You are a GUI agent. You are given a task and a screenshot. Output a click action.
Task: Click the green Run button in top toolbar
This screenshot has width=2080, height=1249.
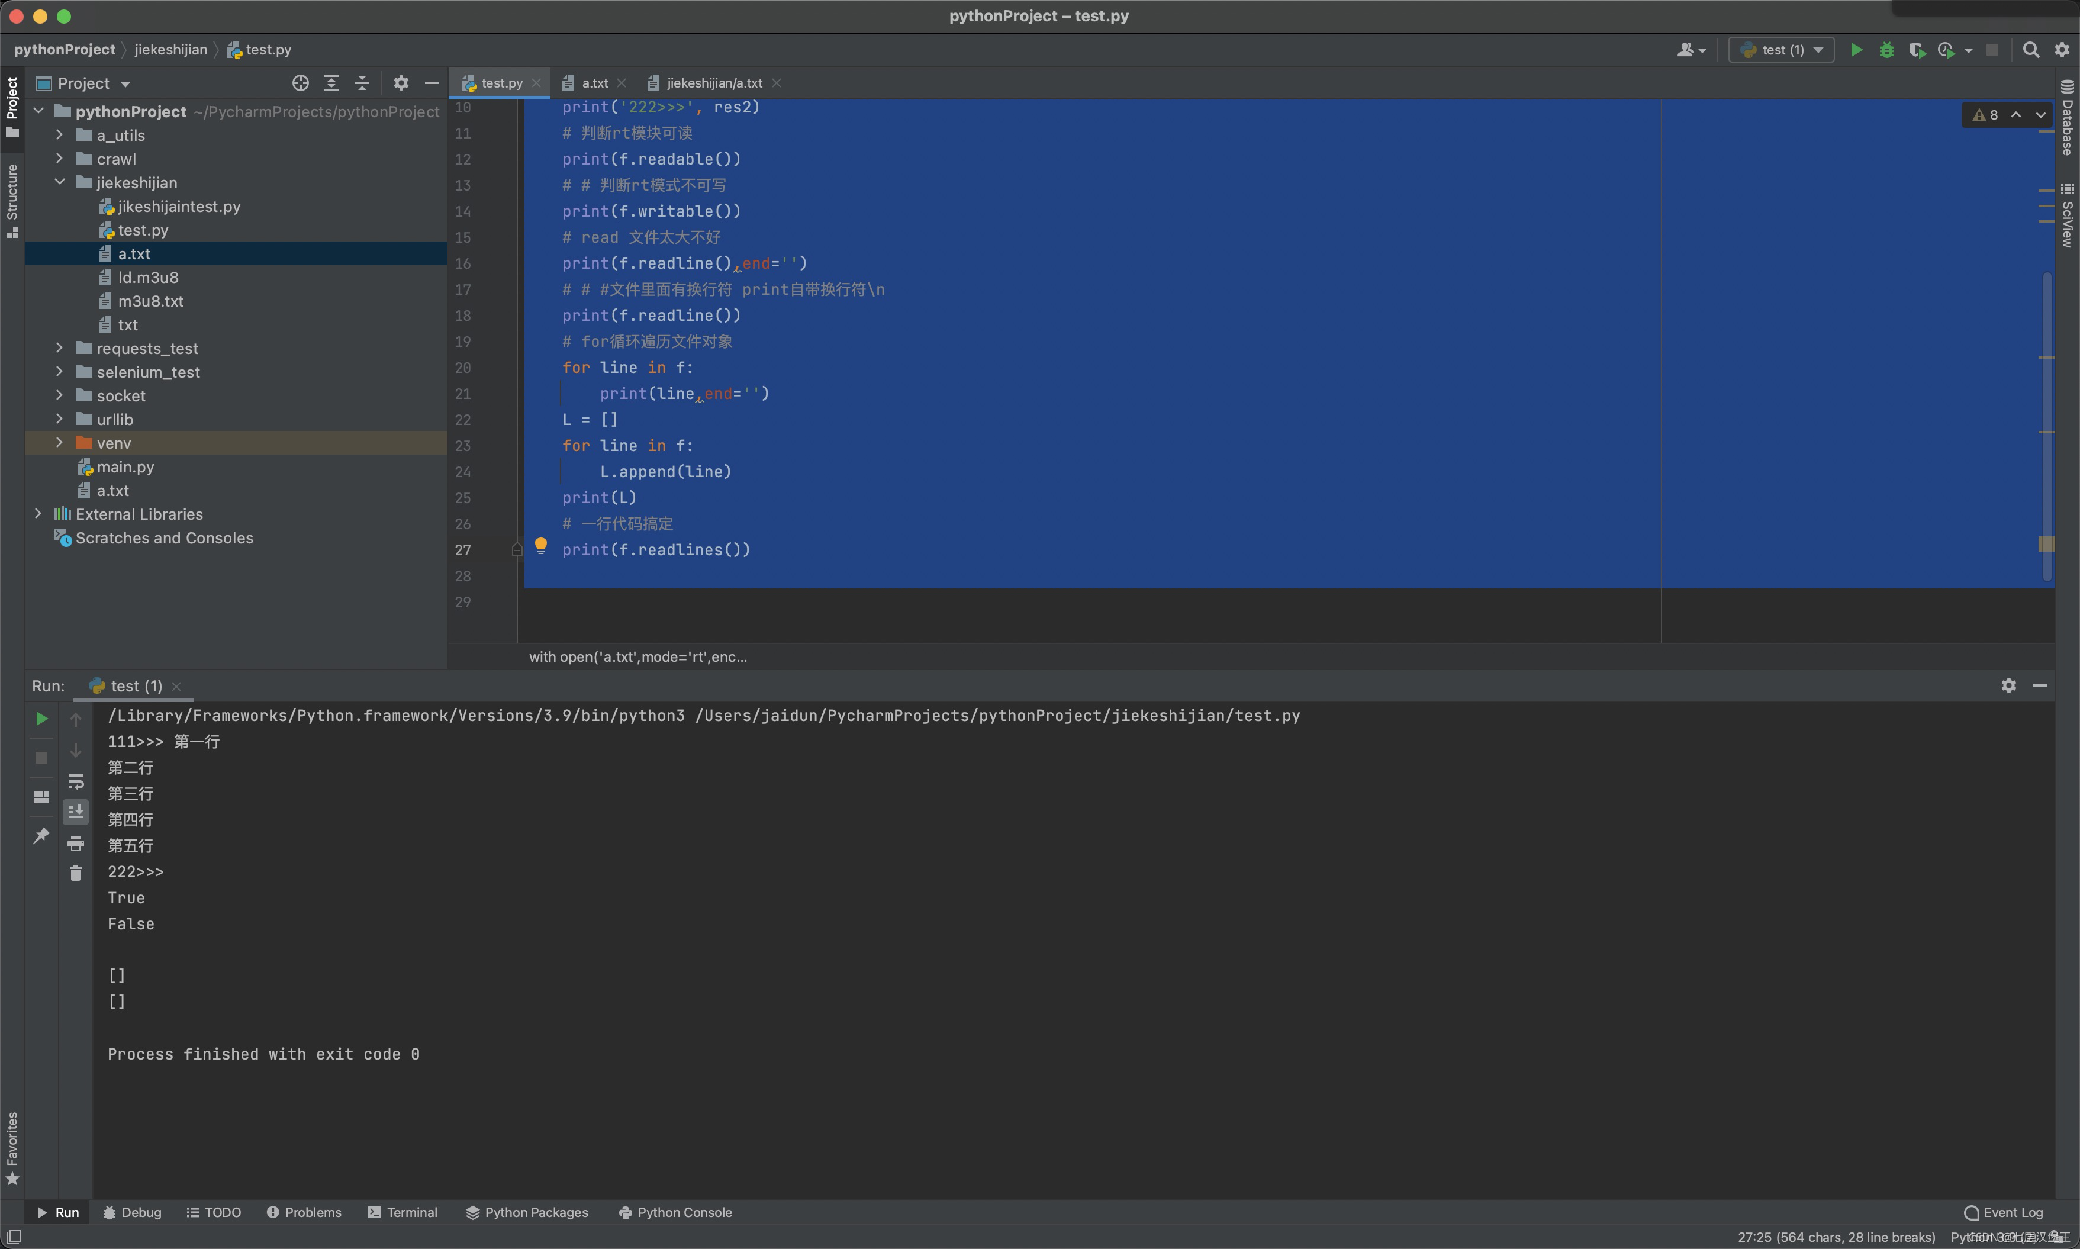(x=1856, y=50)
